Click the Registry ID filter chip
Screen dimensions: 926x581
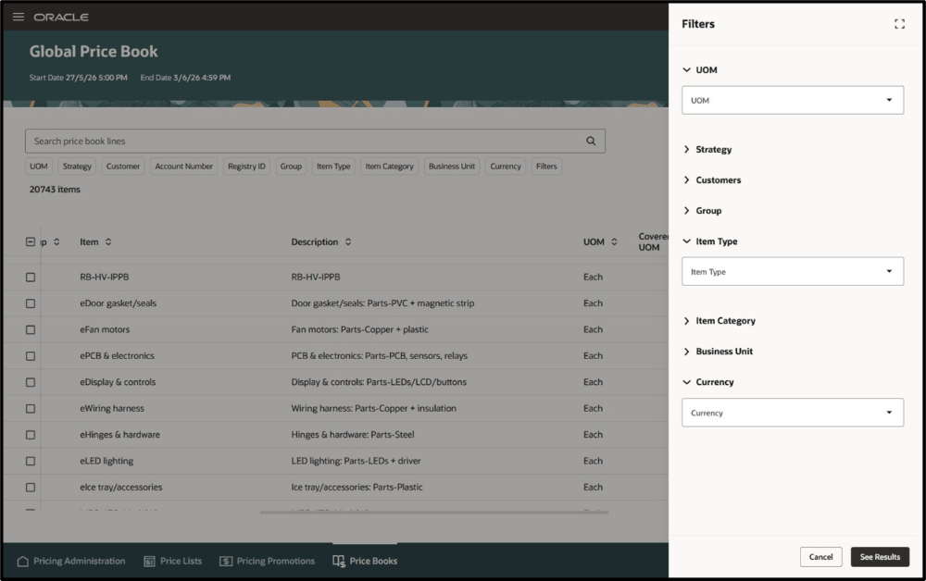pos(246,167)
